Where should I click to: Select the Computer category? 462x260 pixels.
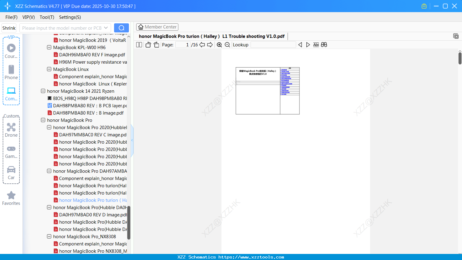11,94
